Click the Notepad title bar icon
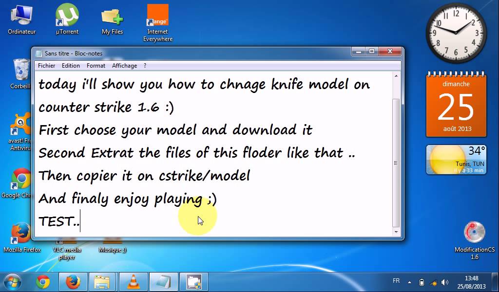499x292 pixels. (39, 54)
